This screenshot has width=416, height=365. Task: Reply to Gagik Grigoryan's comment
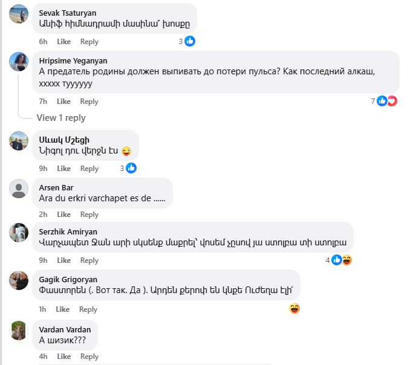click(88, 309)
